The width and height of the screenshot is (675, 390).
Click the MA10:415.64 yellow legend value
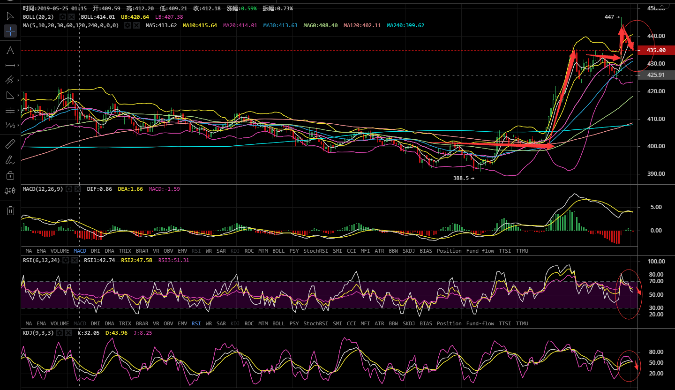200,25
